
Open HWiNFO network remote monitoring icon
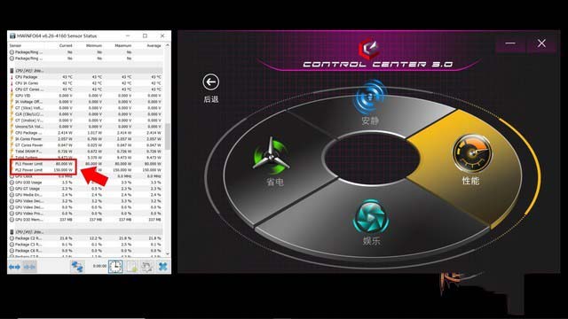pos(77,267)
